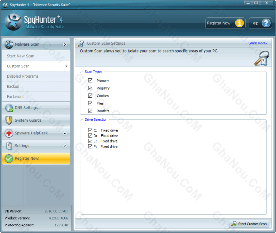Click the SpyHunter logo icon in header
Screen dimensions: 276x233
click(x=13, y=22)
